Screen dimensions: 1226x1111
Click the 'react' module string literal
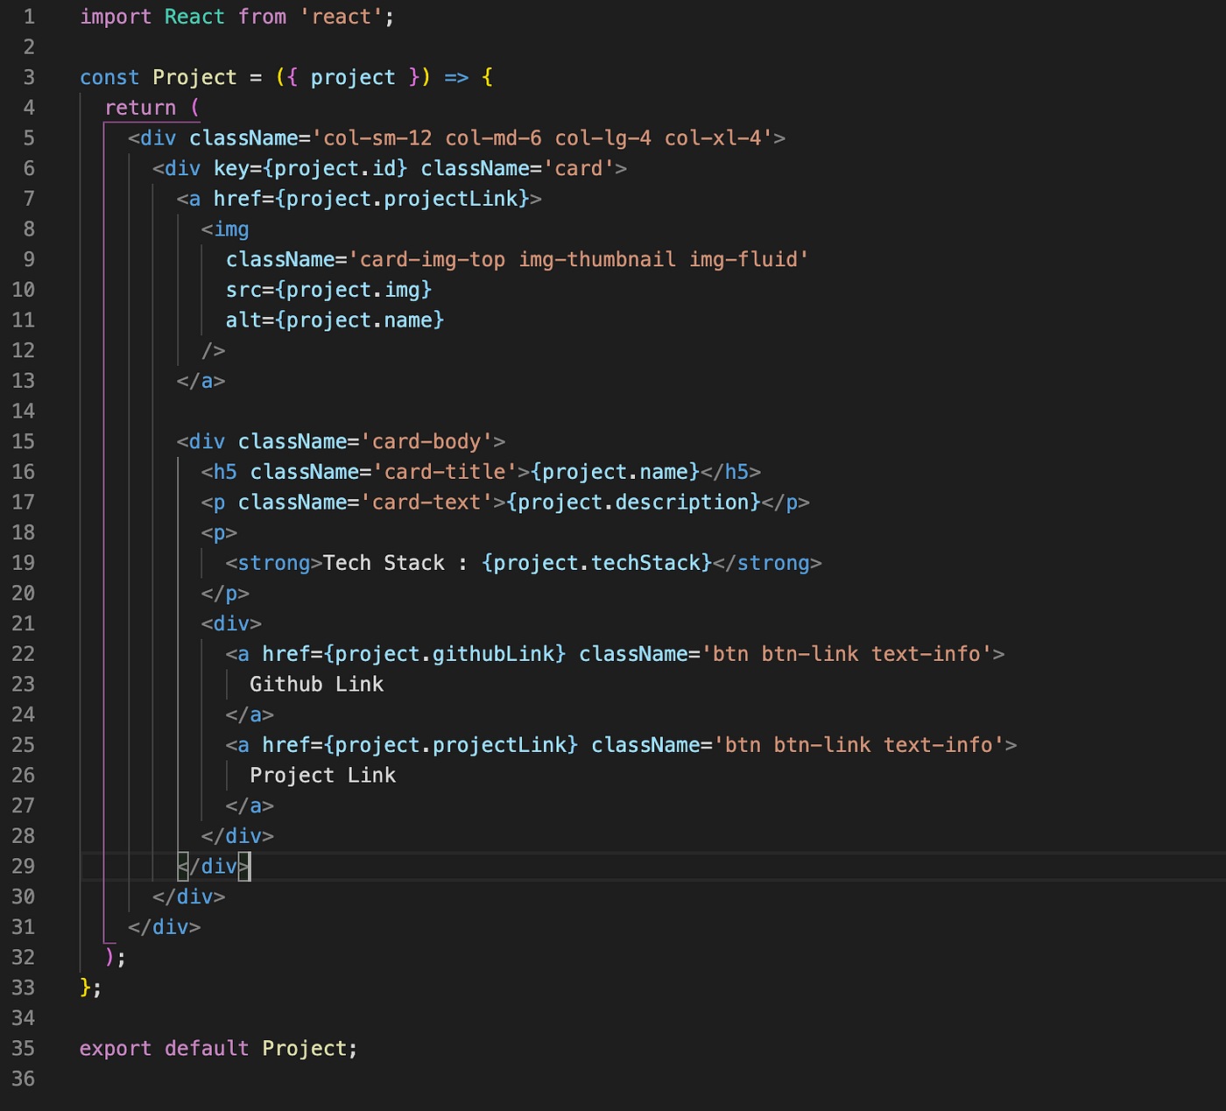coord(342,16)
